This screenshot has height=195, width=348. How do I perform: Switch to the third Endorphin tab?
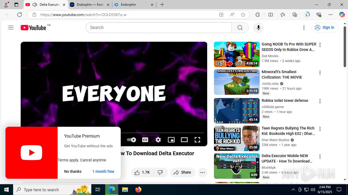(134, 5)
